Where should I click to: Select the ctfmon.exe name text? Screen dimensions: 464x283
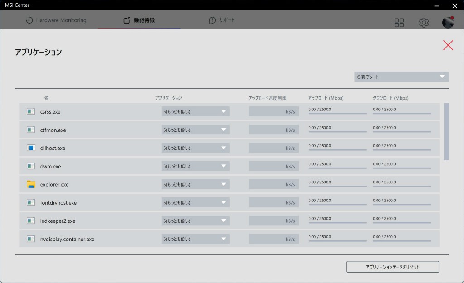pos(53,130)
